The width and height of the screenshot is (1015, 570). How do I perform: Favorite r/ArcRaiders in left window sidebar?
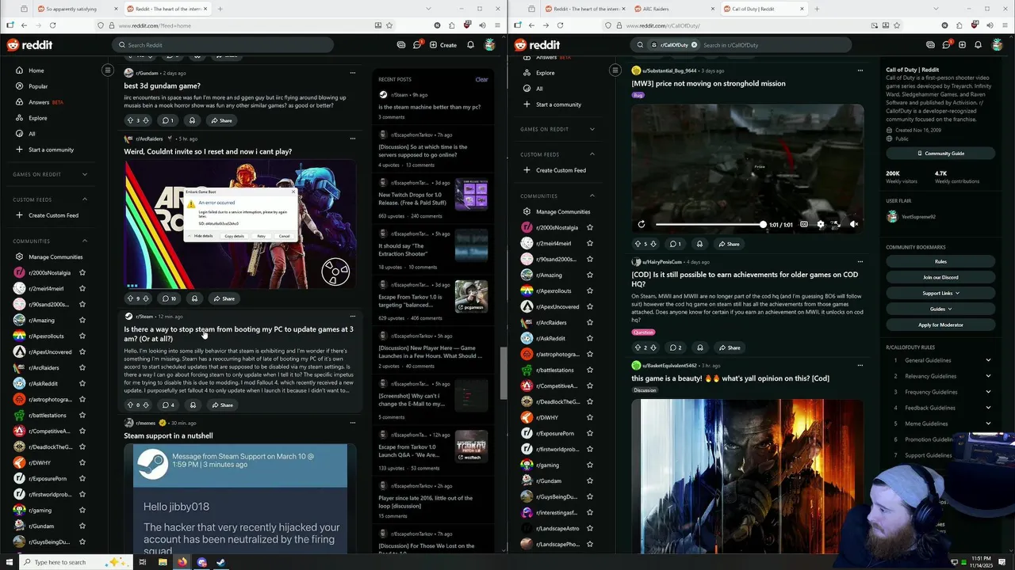tap(82, 367)
